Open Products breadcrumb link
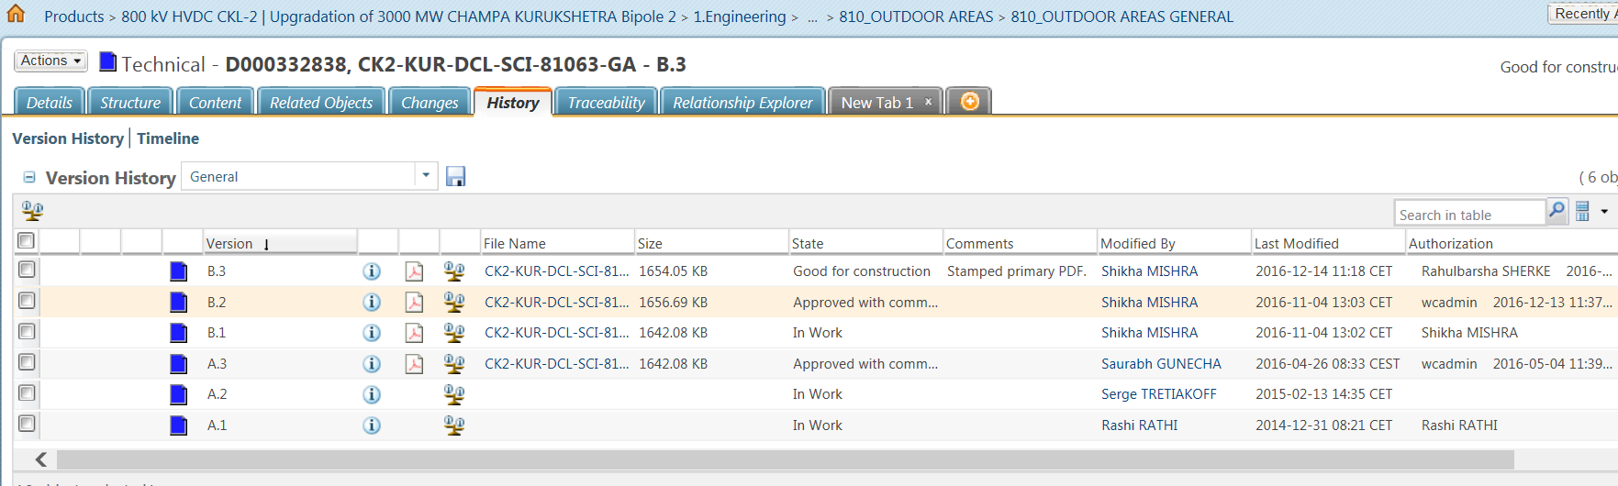The width and height of the screenshot is (1618, 486). 73,17
